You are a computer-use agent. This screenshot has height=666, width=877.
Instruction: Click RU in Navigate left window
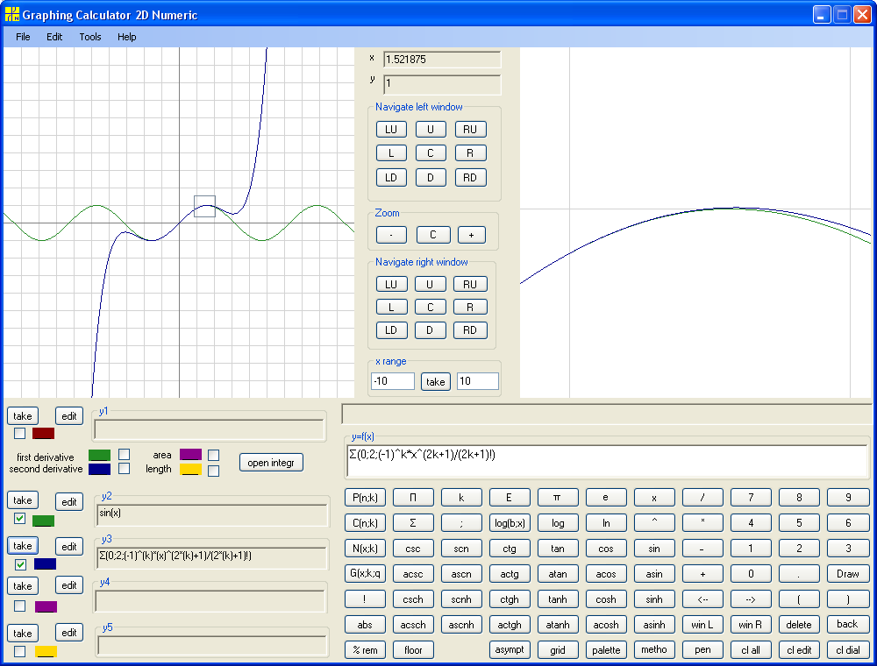470,129
